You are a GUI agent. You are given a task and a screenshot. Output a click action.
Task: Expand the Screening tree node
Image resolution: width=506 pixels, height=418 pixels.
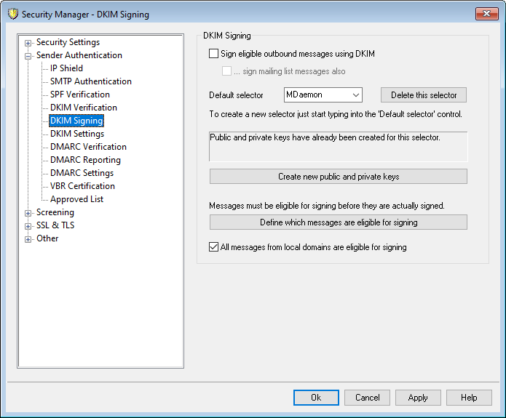click(x=28, y=213)
